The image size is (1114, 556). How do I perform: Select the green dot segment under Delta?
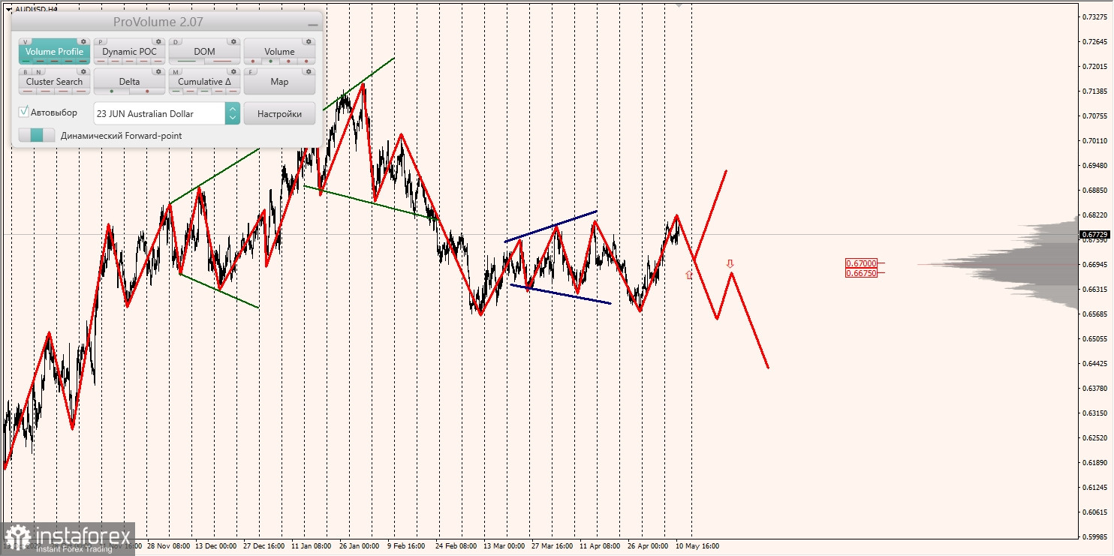[112, 91]
